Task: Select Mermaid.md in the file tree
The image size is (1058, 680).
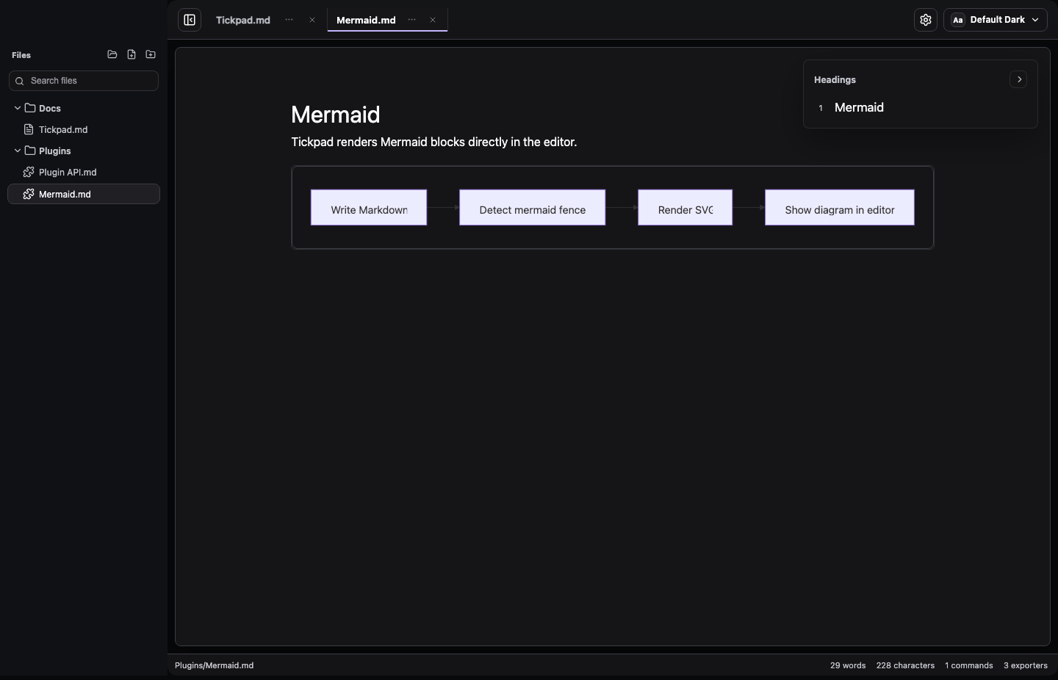Action: (x=84, y=194)
